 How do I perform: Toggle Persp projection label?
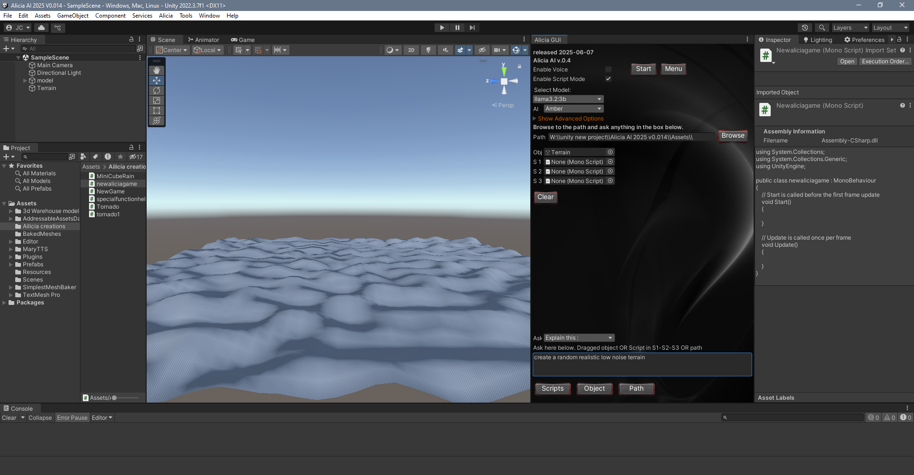pyautogui.click(x=503, y=105)
